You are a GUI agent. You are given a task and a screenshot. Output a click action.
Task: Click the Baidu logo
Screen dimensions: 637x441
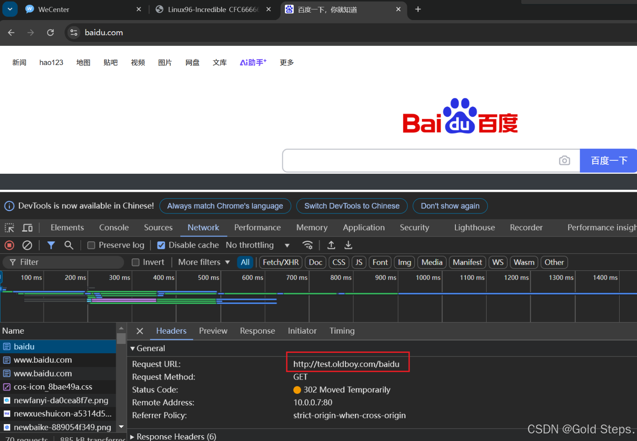tap(460, 116)
